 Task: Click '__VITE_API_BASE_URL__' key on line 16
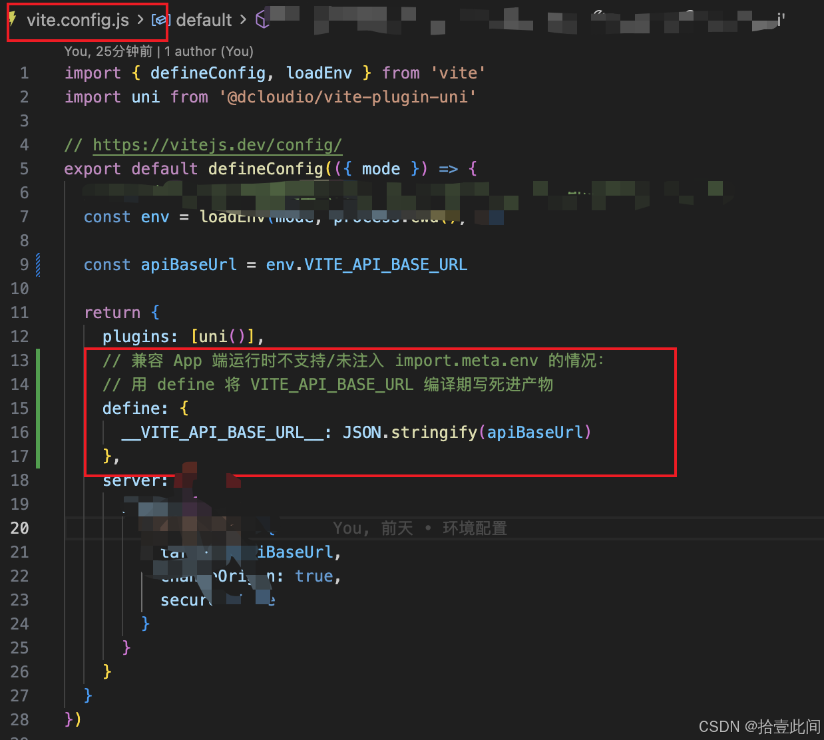point(222,433)
